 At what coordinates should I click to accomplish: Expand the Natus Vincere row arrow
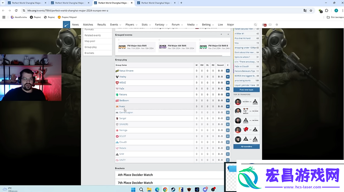coord(228,71)
